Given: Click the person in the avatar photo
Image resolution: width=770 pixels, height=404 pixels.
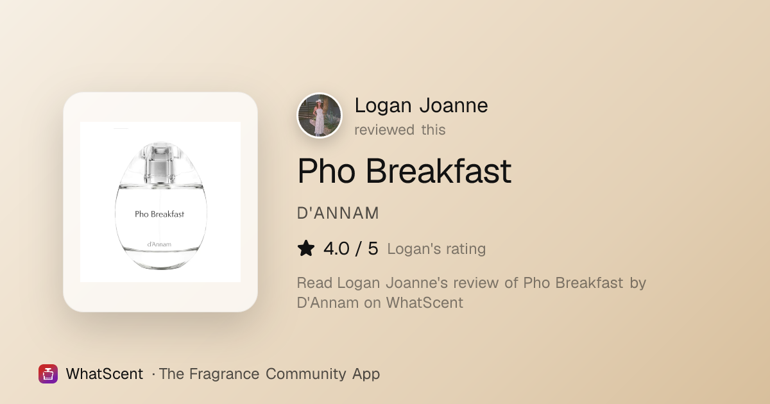Looking at the screenshot, I should pos(319,118).
